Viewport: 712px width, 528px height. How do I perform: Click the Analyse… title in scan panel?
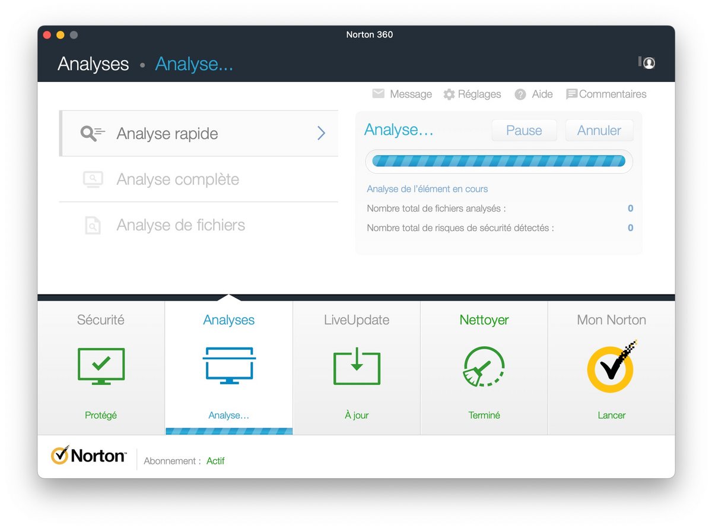click(x=399, y=130)
